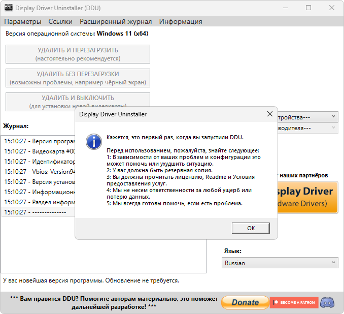Click the orange Display Driver partner banner
This screenshot has width=344, height=314.
(307, 197)
